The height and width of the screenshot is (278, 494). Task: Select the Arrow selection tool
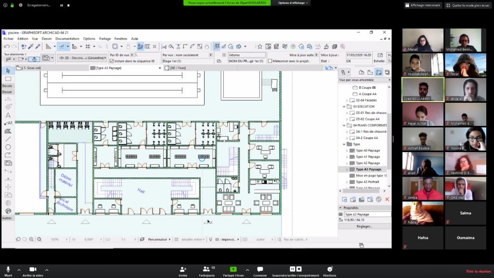click(8, 71)
